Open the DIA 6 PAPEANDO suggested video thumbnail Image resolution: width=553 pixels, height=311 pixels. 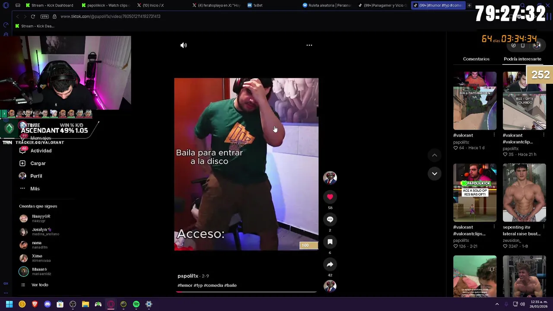coord(475,101)
